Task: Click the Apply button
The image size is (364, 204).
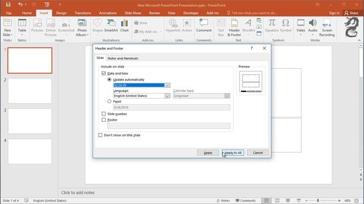Action: (208, 152)
